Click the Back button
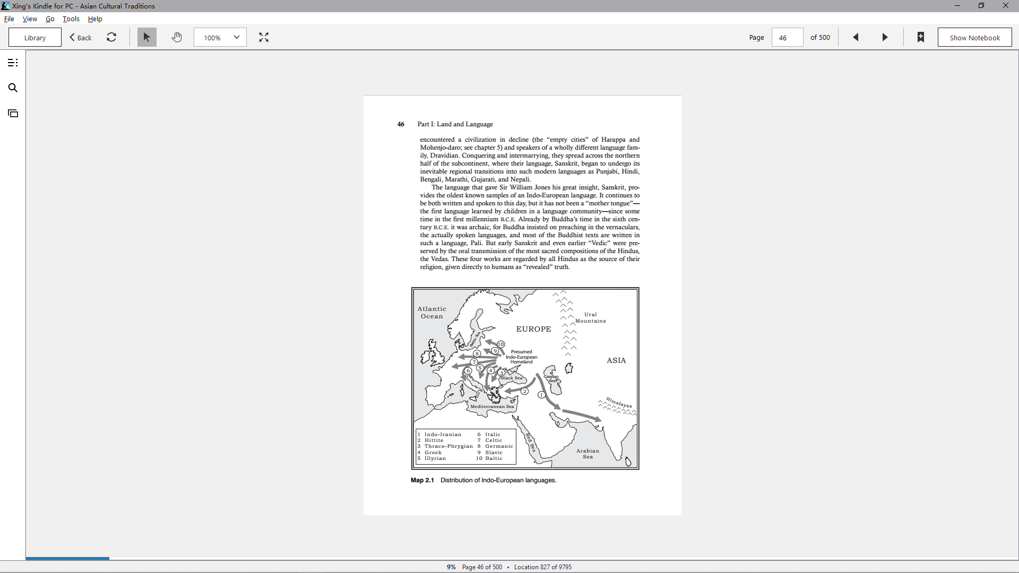 tap(81, 37)
